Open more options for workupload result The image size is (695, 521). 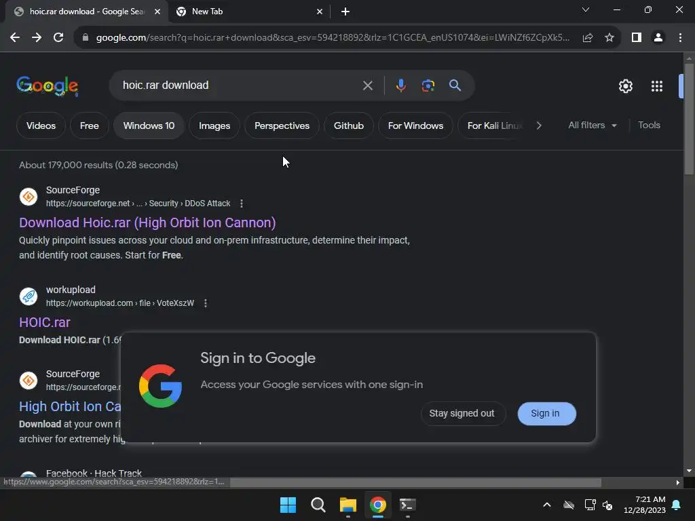click(x=205, y=303)
